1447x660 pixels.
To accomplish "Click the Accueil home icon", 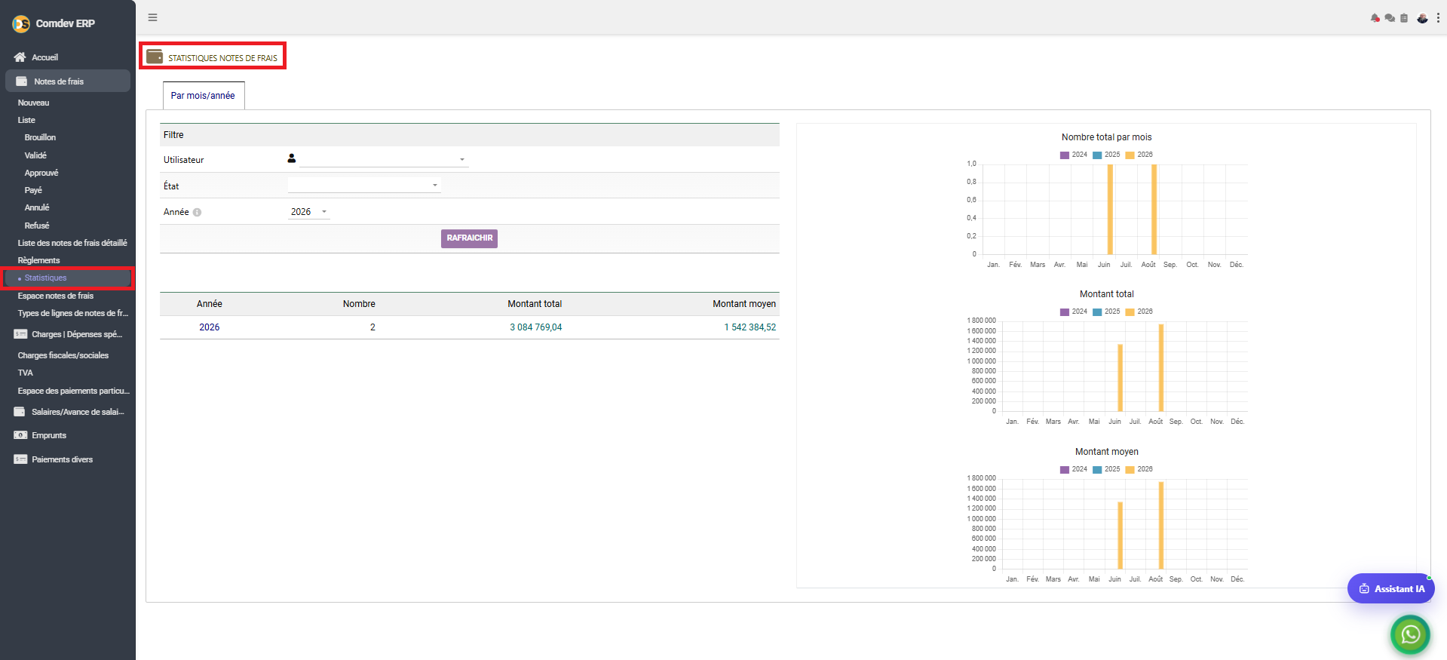I will (x=20, y=57).
